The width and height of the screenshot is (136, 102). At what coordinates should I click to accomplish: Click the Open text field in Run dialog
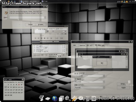pyautogui.click(x=27, y=17)
